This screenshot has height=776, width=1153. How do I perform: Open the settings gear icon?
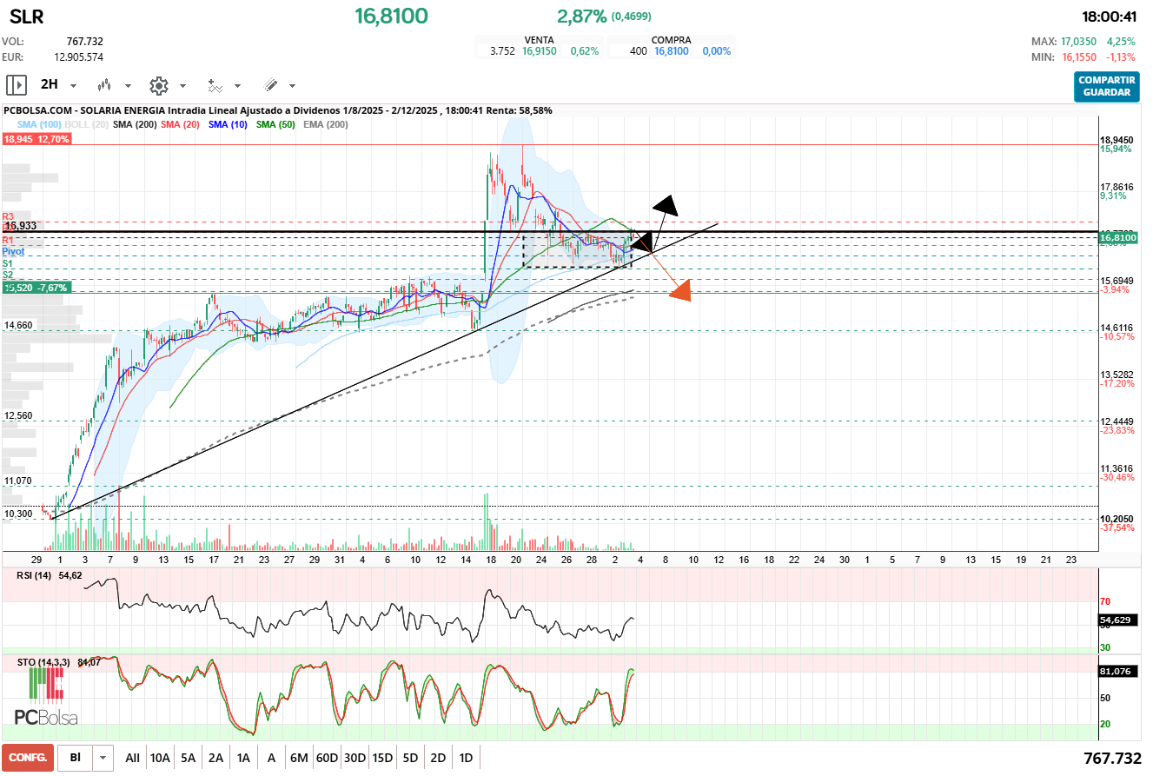click(x=158, y=85)
